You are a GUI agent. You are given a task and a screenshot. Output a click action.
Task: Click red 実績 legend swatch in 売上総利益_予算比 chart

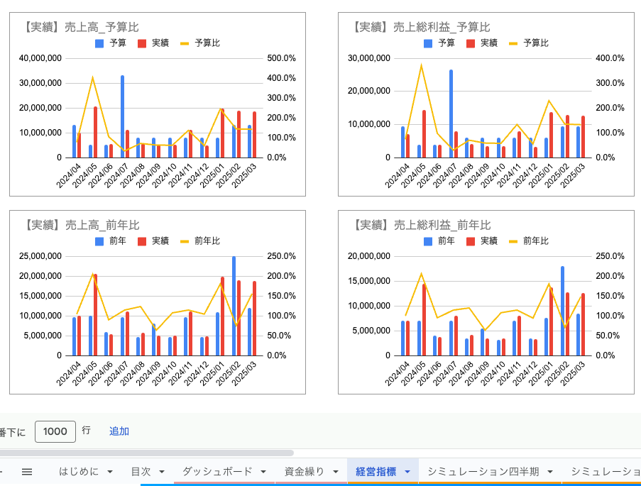tap(471, 43)
